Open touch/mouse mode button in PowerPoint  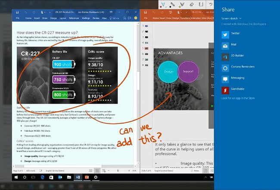(178, 12)
